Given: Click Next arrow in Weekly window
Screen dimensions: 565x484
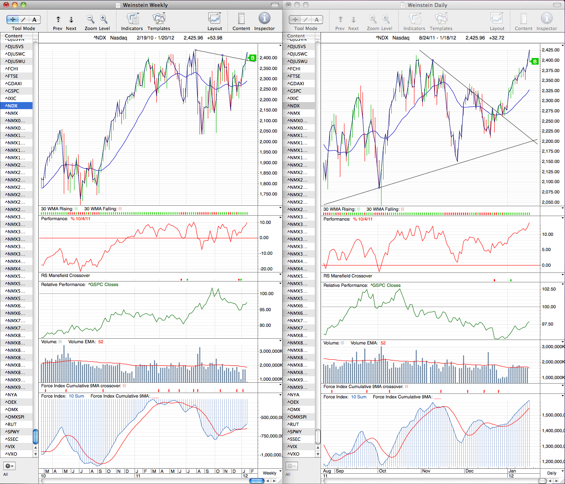Looking at the screenshot, I should tap(71, 19).
